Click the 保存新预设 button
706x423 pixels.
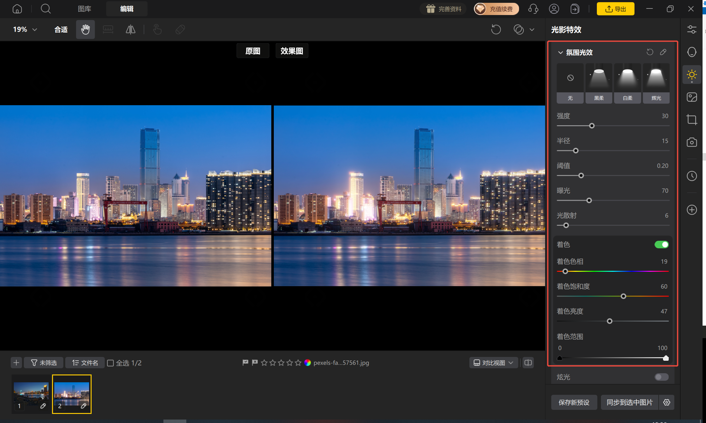574,402
